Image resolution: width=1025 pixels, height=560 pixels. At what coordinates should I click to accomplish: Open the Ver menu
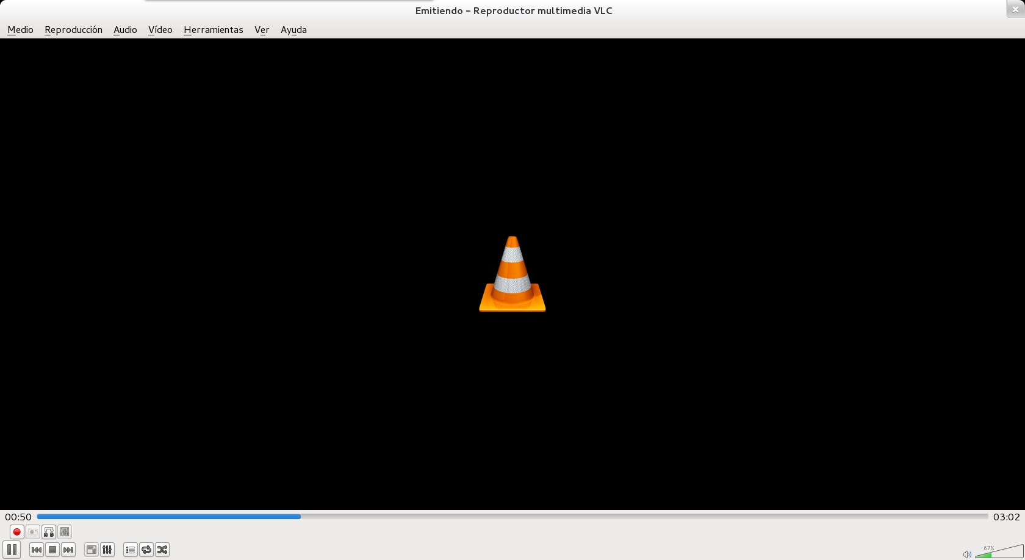(x=262, y=29)
